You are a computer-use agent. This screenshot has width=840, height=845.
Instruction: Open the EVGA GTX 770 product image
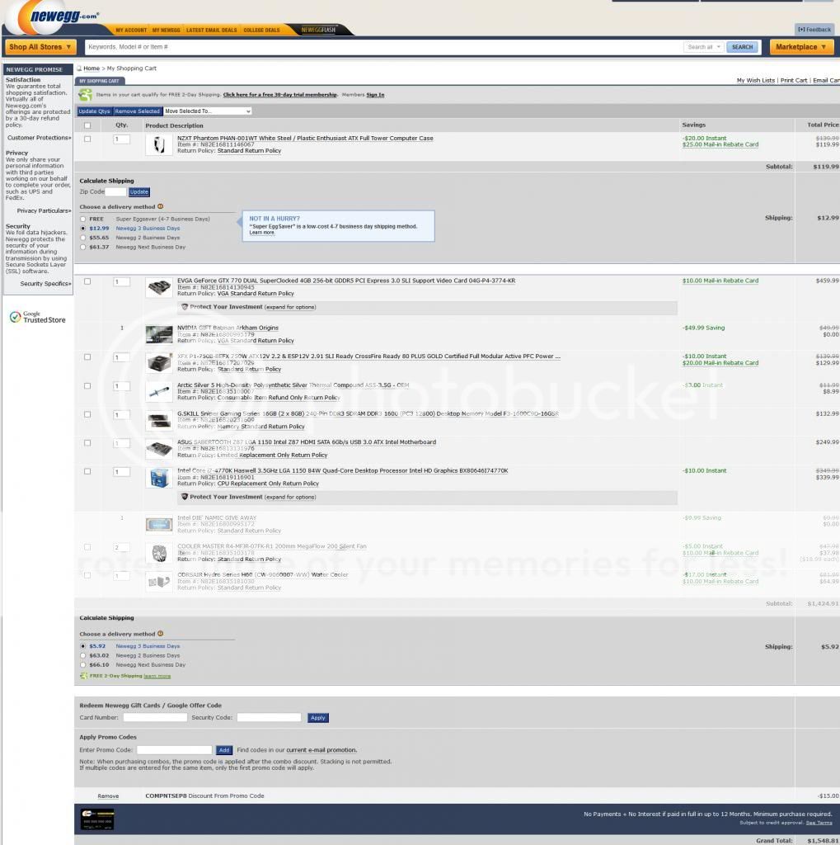point(158,287)
